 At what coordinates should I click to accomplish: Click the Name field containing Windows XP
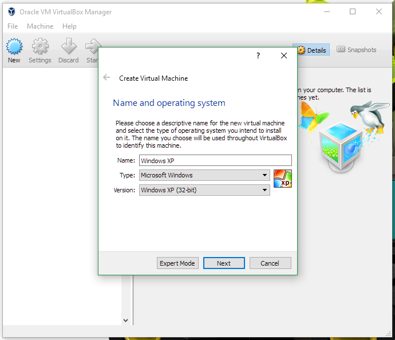215,160
